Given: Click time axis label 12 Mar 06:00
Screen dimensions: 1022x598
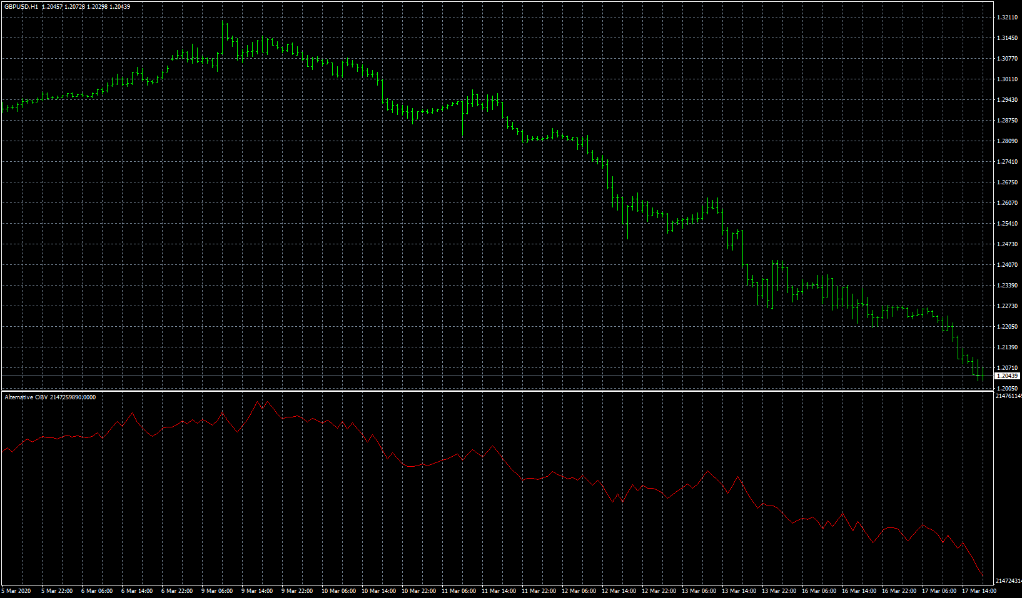Looking at the screenshot, I should pos(579,591).
